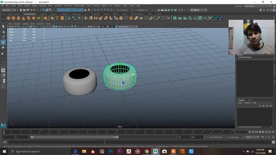Click Play Forwards button
Screen dimensions: 276x155
point(263,132)
